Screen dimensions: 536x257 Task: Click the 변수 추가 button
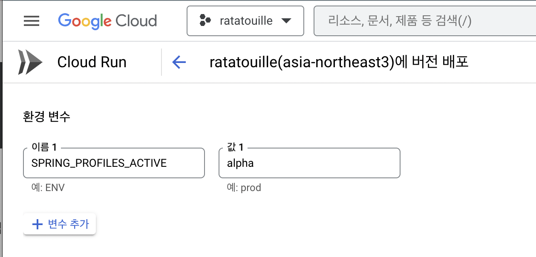point(60,224)
